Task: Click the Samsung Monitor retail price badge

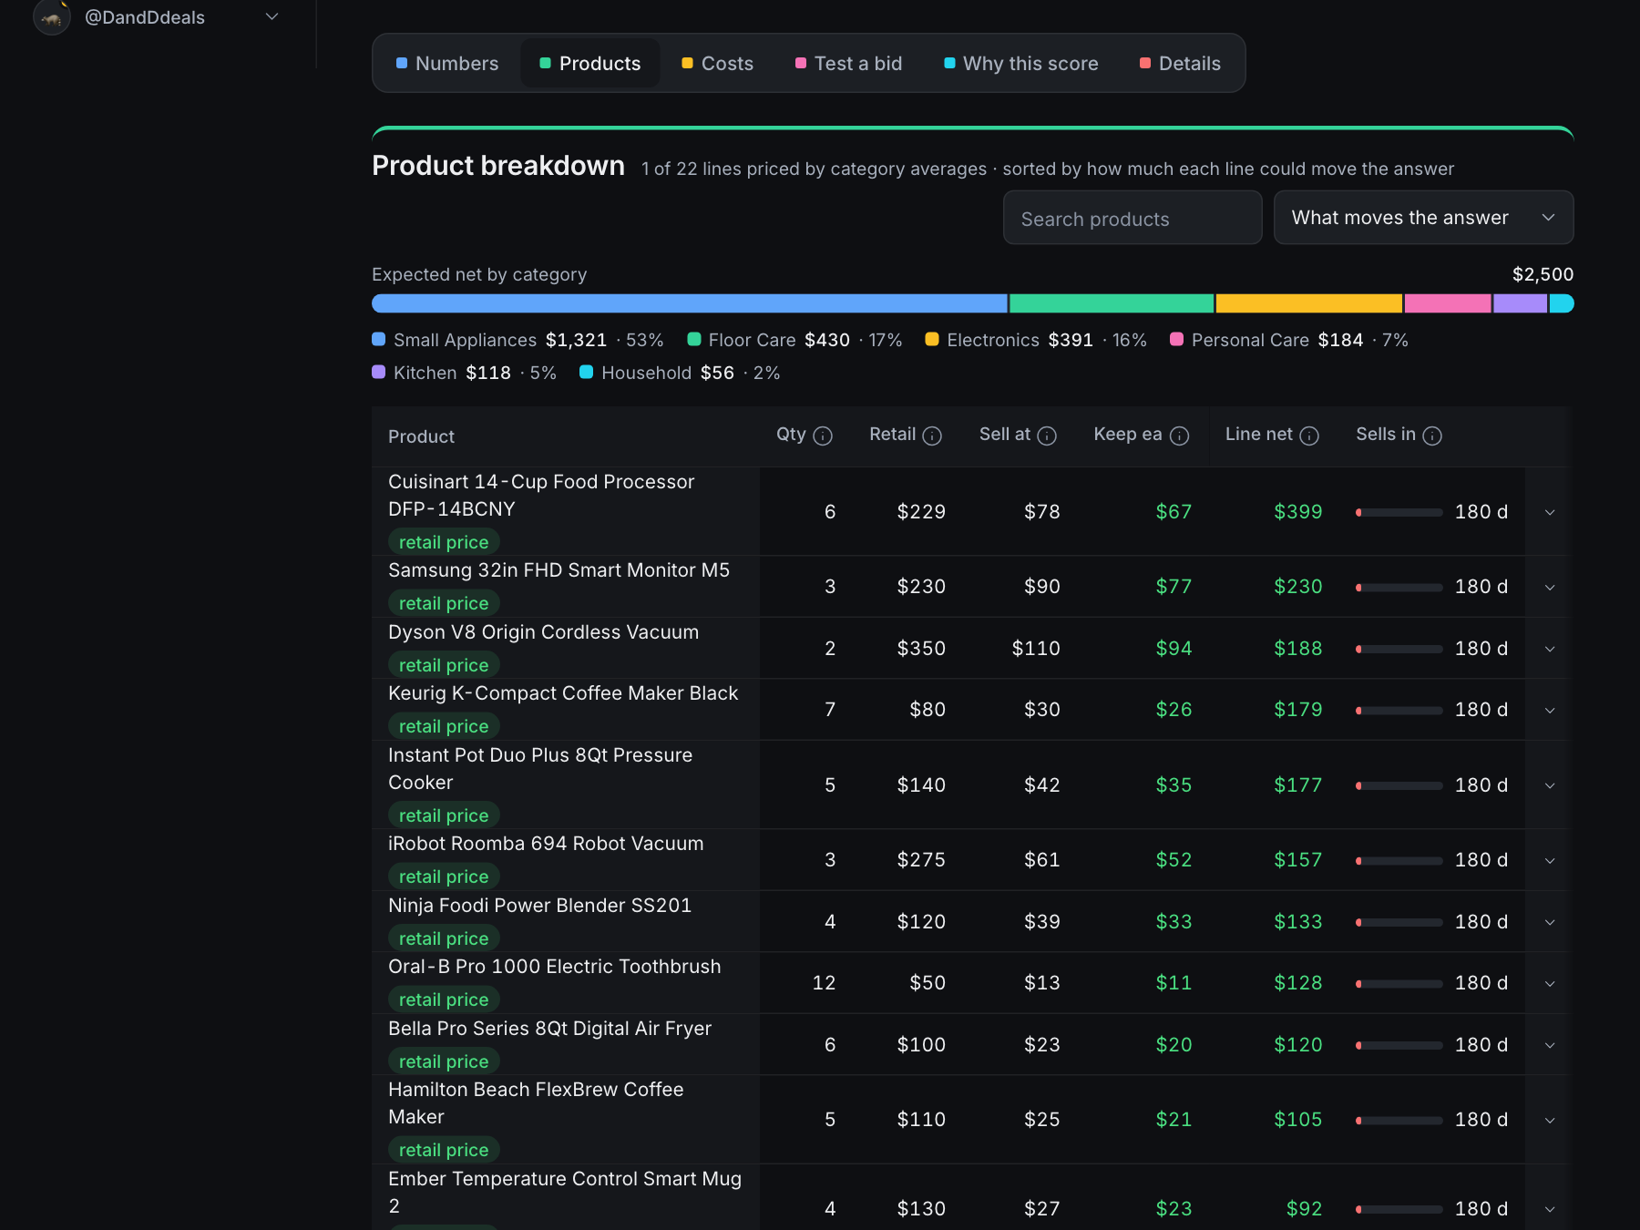Action: point(444,603)
